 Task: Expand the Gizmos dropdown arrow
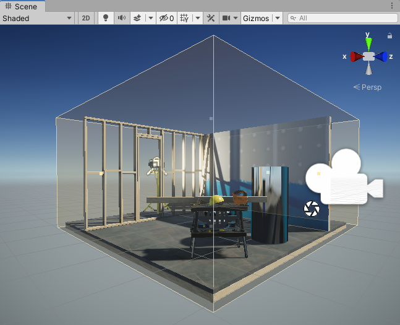pyautogui.click(x=278, y=18)
